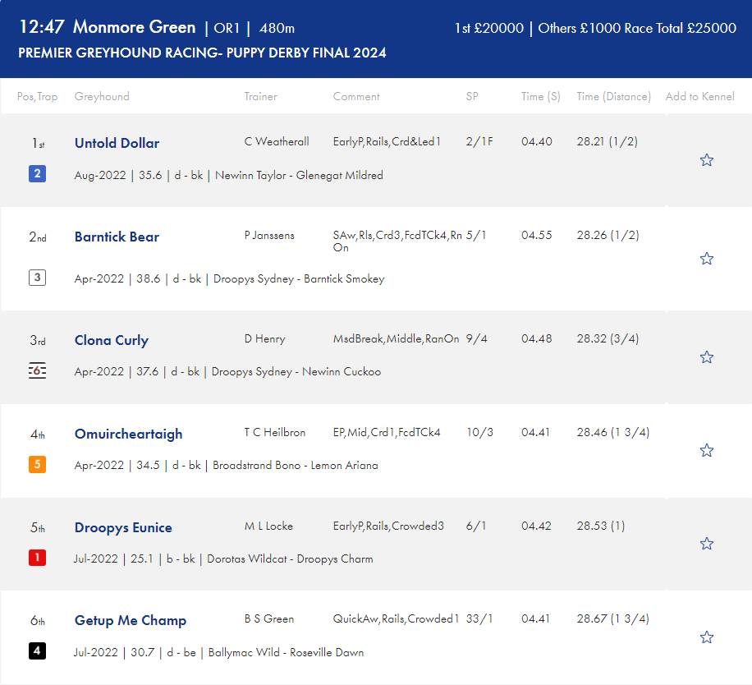Star Barntick Bear for your kennel

click(x=707, y=259)
